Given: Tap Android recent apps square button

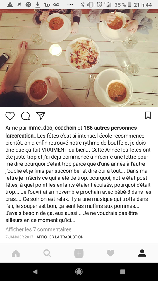Looking at the screenshot, I should [x=123, y=272].
